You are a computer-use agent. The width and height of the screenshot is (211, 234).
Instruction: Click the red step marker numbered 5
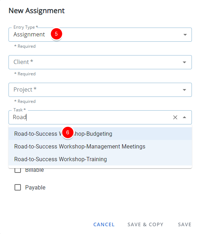click(x=56, y=34)
